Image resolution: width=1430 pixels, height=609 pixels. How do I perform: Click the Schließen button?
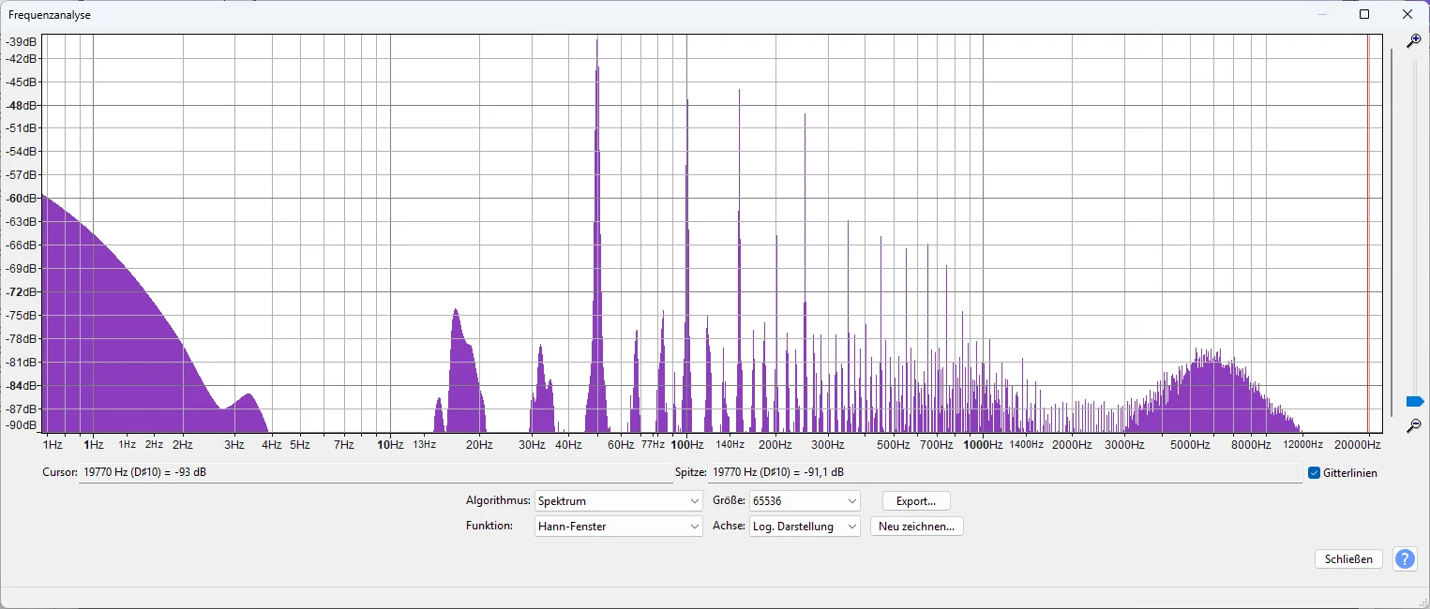[x=1348, y=559]
